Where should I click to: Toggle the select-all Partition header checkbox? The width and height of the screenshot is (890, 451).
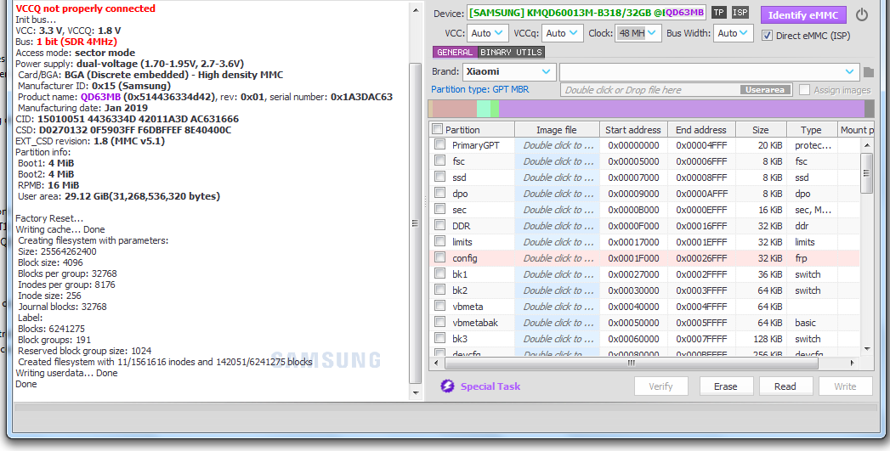(437, 129)
